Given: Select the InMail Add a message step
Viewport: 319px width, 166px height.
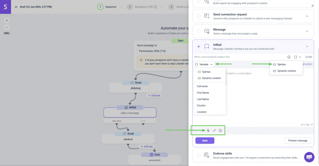Looking at the screenshot, I should coord(130,112).
